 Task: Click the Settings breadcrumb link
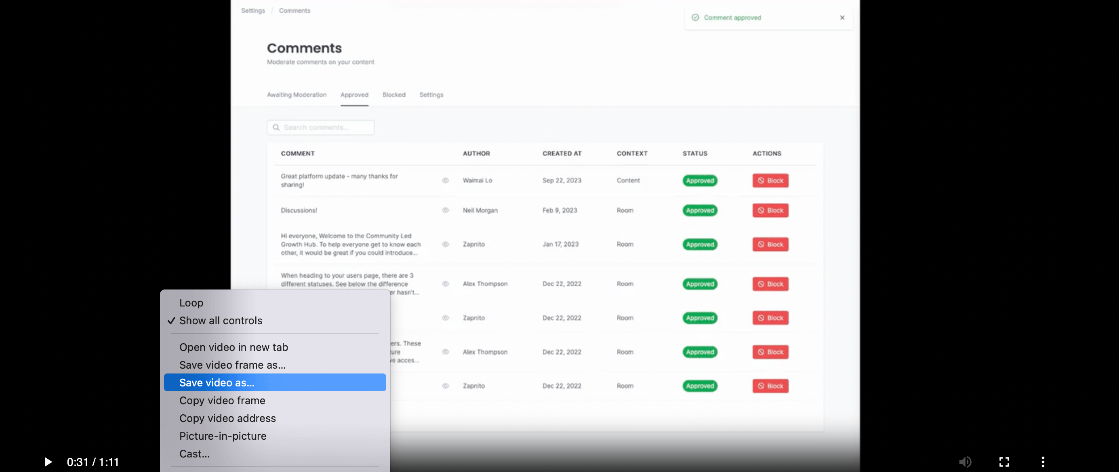[x=253, y=10]
